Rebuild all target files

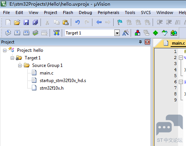coord(26,33)
